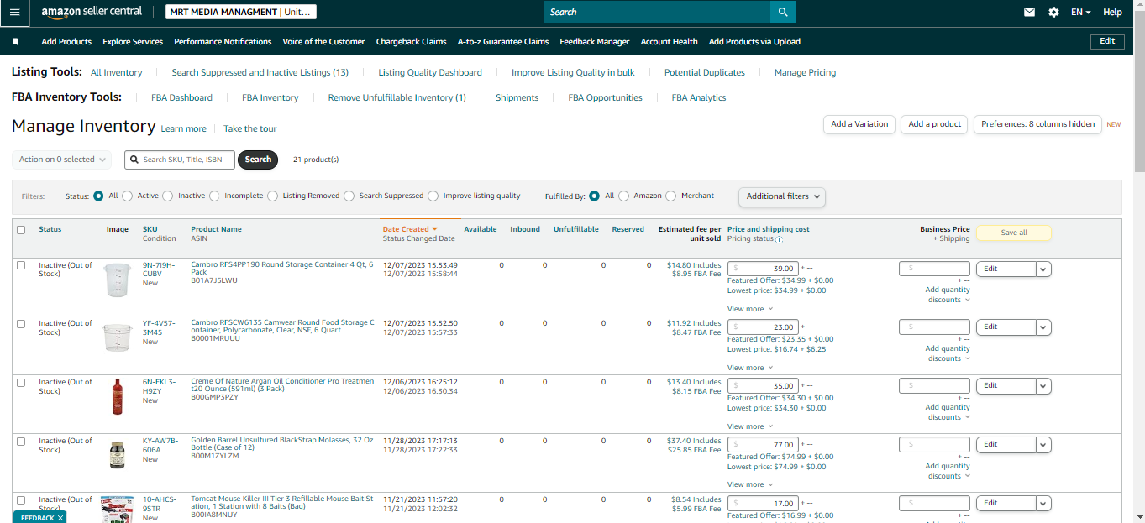Select the Inactive status radio button
The height and width of the screenshot is (523, 1145).
(168, 196)
